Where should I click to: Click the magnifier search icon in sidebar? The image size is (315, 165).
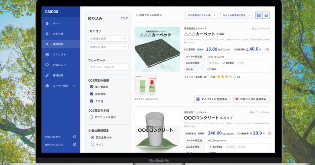click(47, 44)
